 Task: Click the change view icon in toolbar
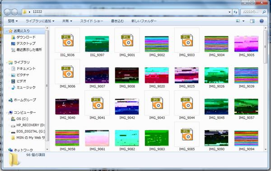[238, 21]
